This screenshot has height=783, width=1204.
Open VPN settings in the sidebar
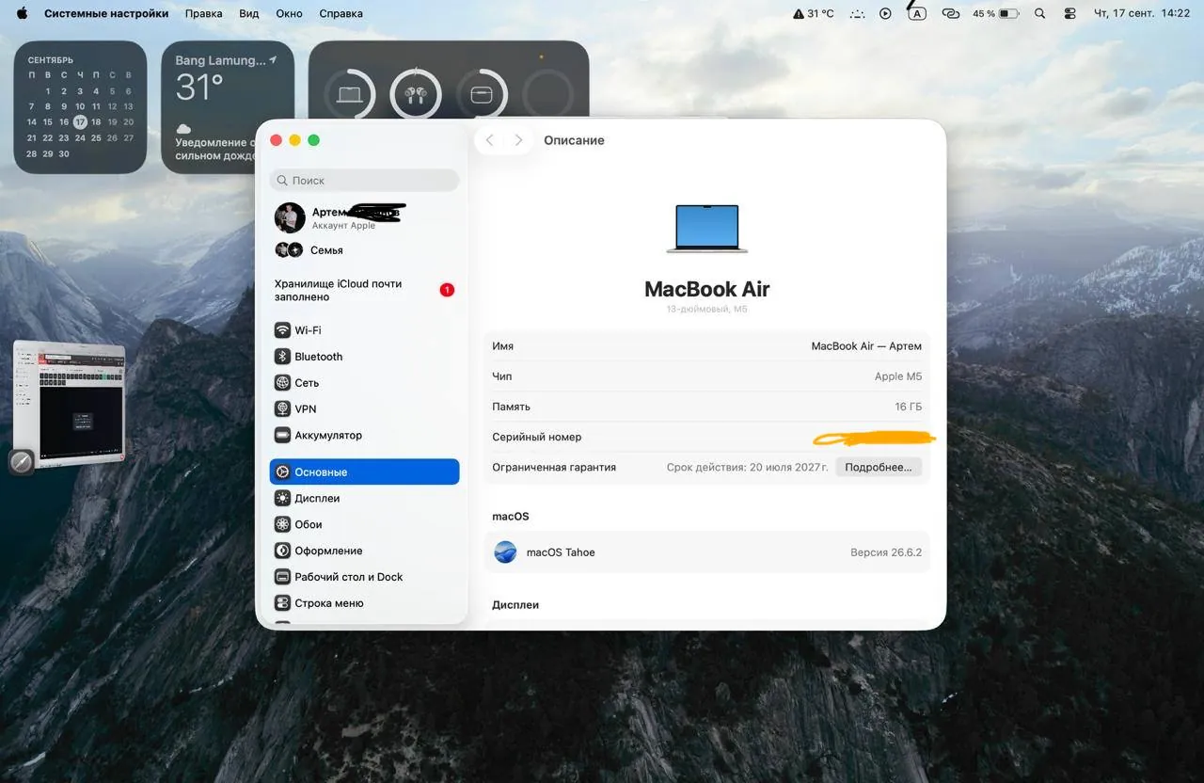[365, 409]
